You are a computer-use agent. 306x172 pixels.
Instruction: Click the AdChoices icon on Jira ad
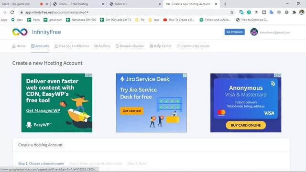185,75
